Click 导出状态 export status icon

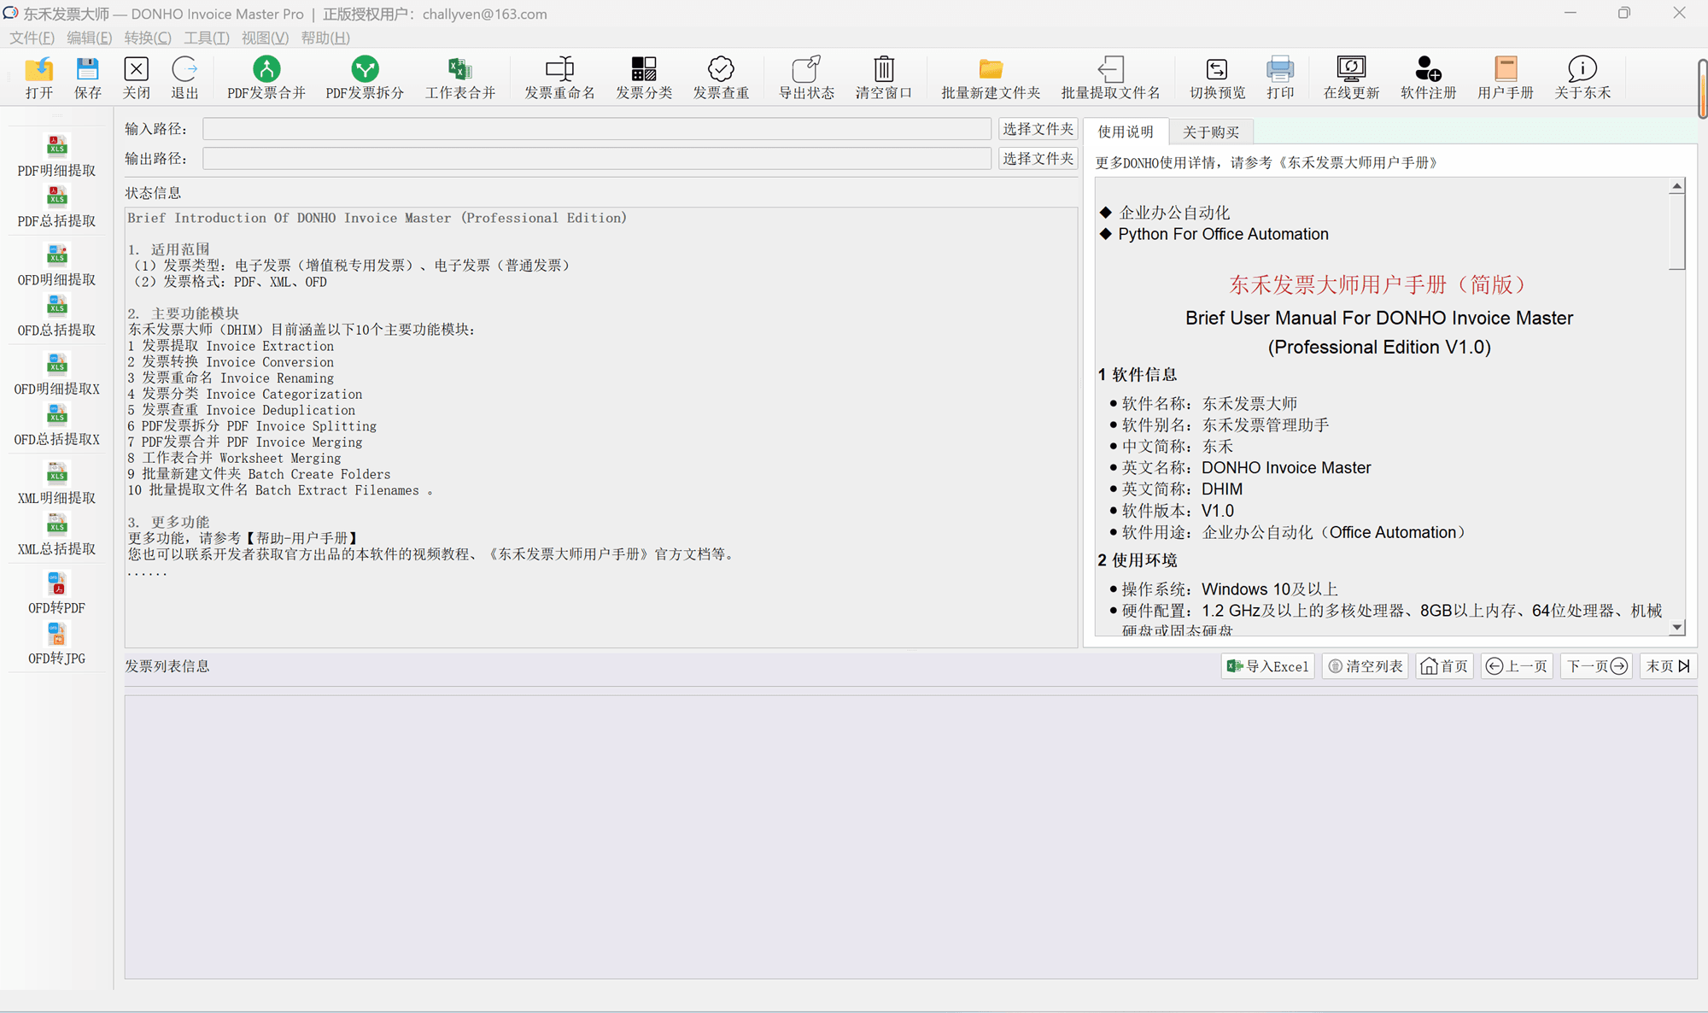[806, 78]
